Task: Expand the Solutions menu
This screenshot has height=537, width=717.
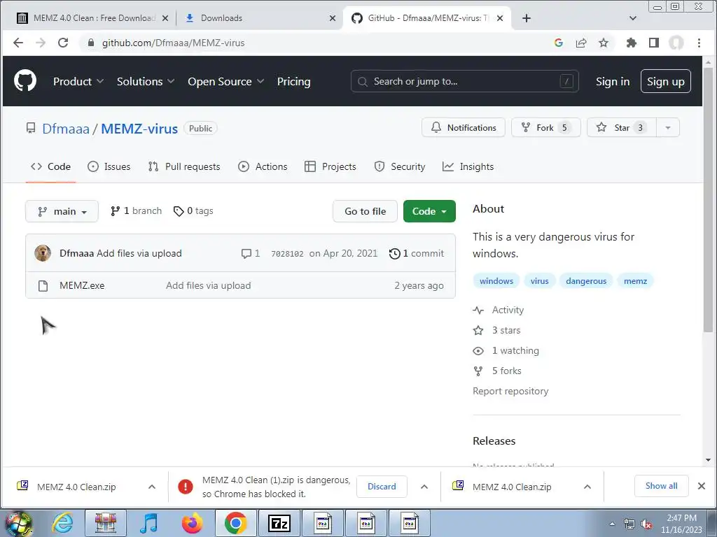Action: (x=146, y=81)
